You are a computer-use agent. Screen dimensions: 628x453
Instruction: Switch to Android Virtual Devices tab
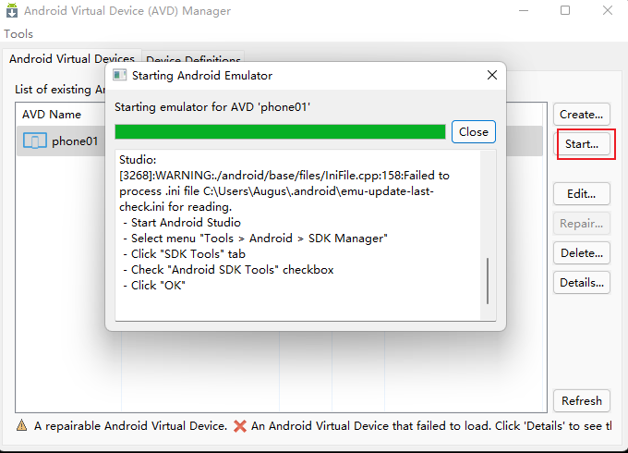(72, 58)
